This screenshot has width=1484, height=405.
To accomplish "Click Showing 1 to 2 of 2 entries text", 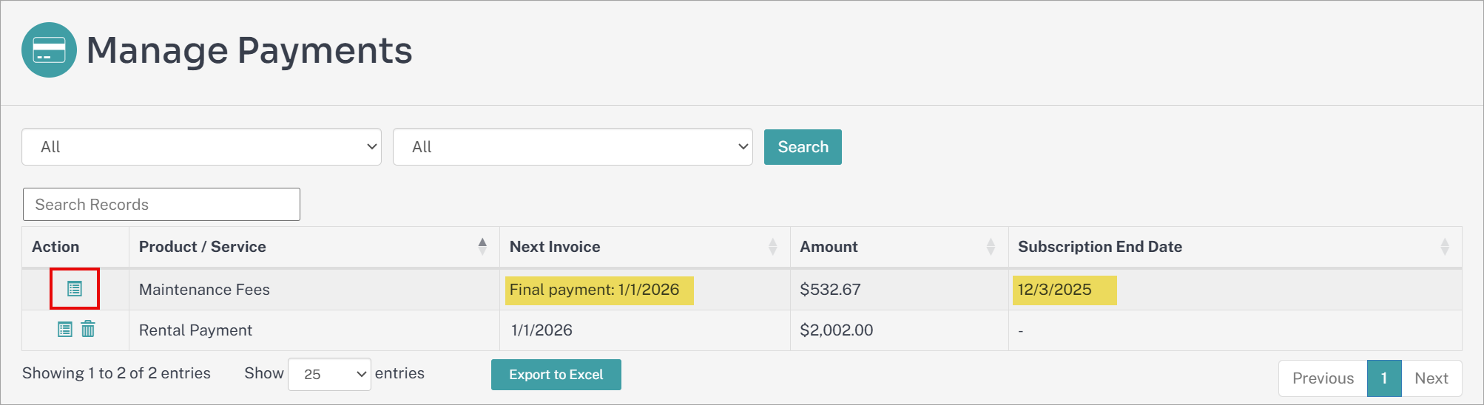I will point(116,373).
